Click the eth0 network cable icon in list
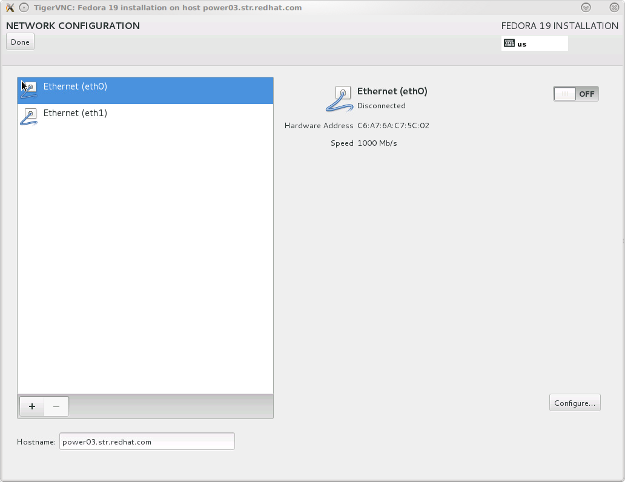Image resolution: width=625 pixels, height=482 pixels. click(x=28, y=90)
